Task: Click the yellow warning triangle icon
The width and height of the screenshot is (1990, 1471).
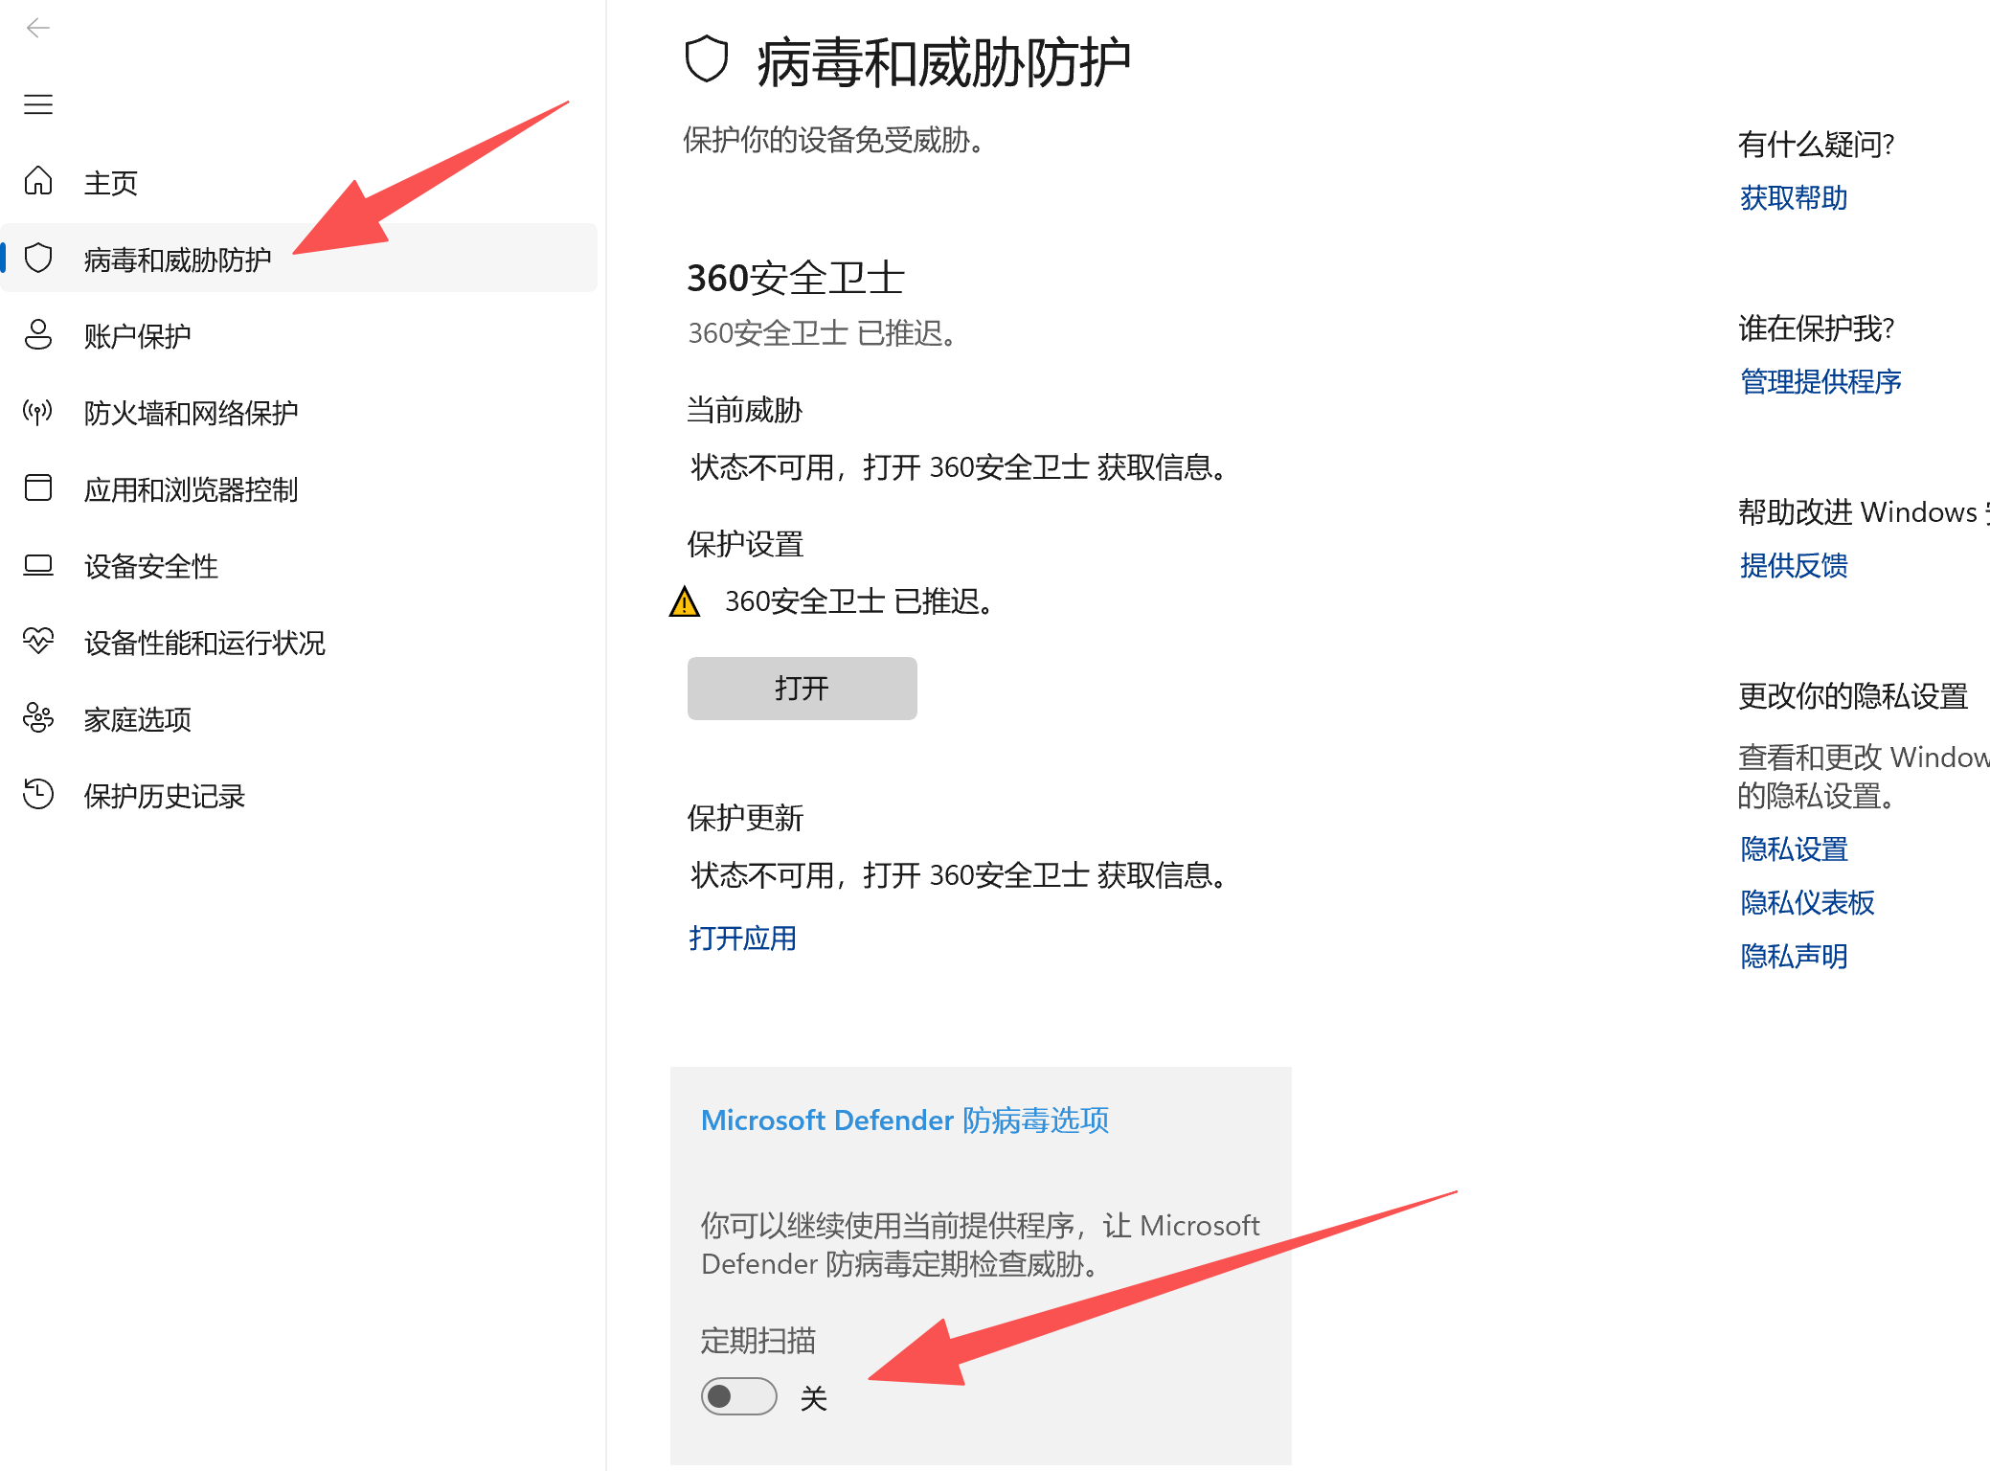Action: (685, 601)
